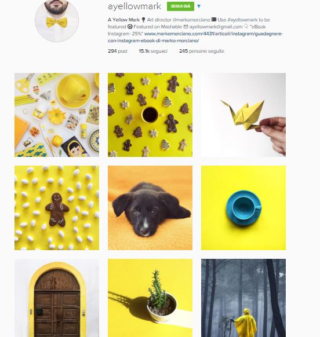View the 15.1k seguaci followers list
The height and width of the screenshot is (337, 320).
153,51
